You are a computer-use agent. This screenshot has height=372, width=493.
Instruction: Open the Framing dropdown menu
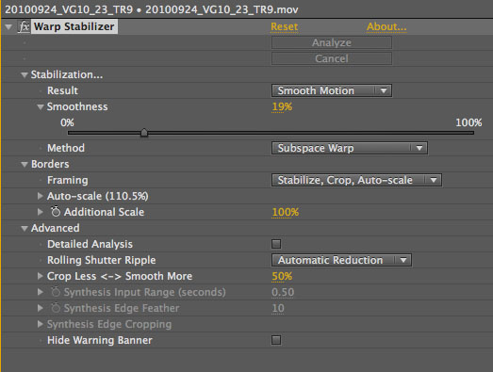pos(356,180)
